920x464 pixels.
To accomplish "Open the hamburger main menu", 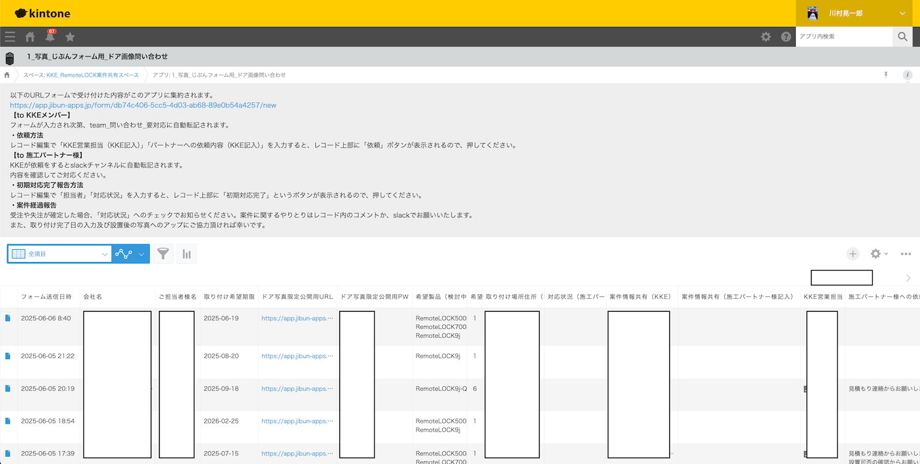I will tap(10, 37).
